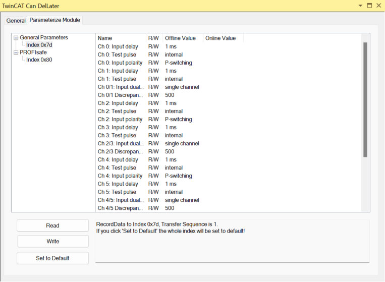The image size is (385, 282).
Task: Select Index 0x7d tree item
Action: [x=39, y=45]
